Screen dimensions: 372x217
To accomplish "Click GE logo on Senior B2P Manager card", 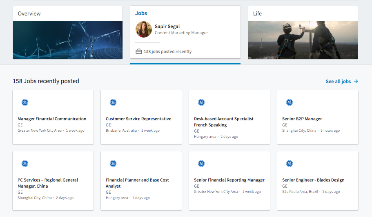I will pos(290,102).
